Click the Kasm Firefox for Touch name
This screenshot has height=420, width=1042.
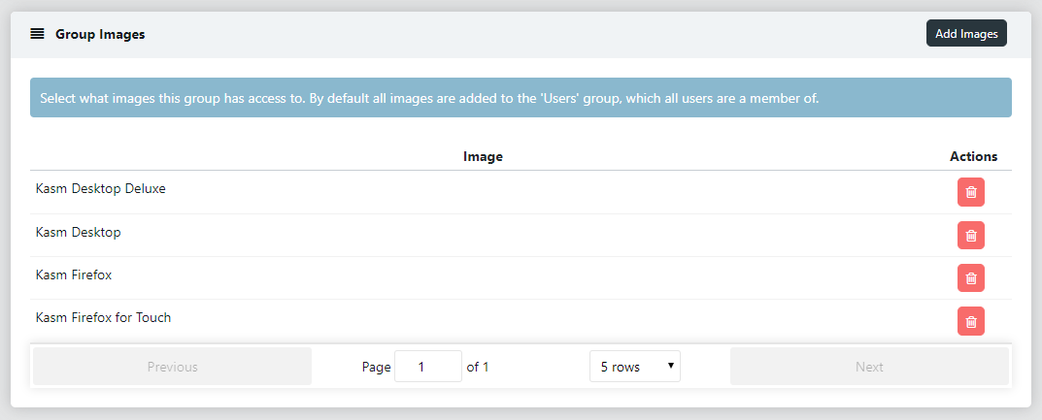(104, 318)
